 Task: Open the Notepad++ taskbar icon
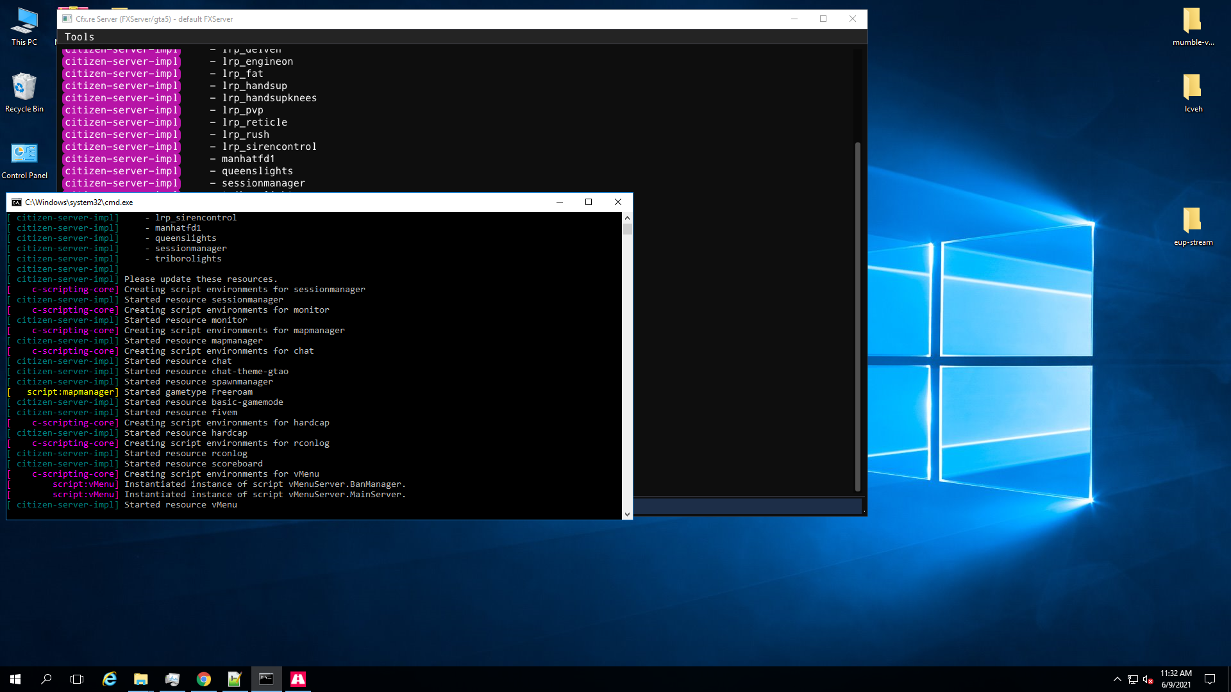click(x=235, y=679)
